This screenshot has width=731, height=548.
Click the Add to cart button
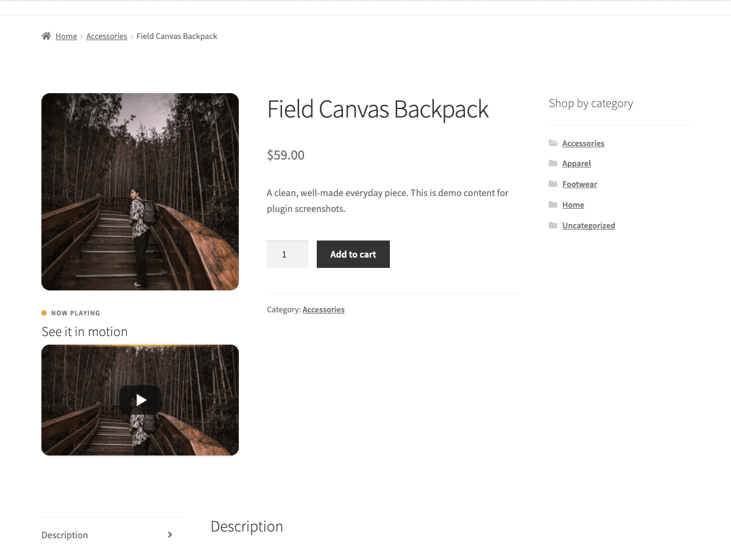(x=353, y=254)
